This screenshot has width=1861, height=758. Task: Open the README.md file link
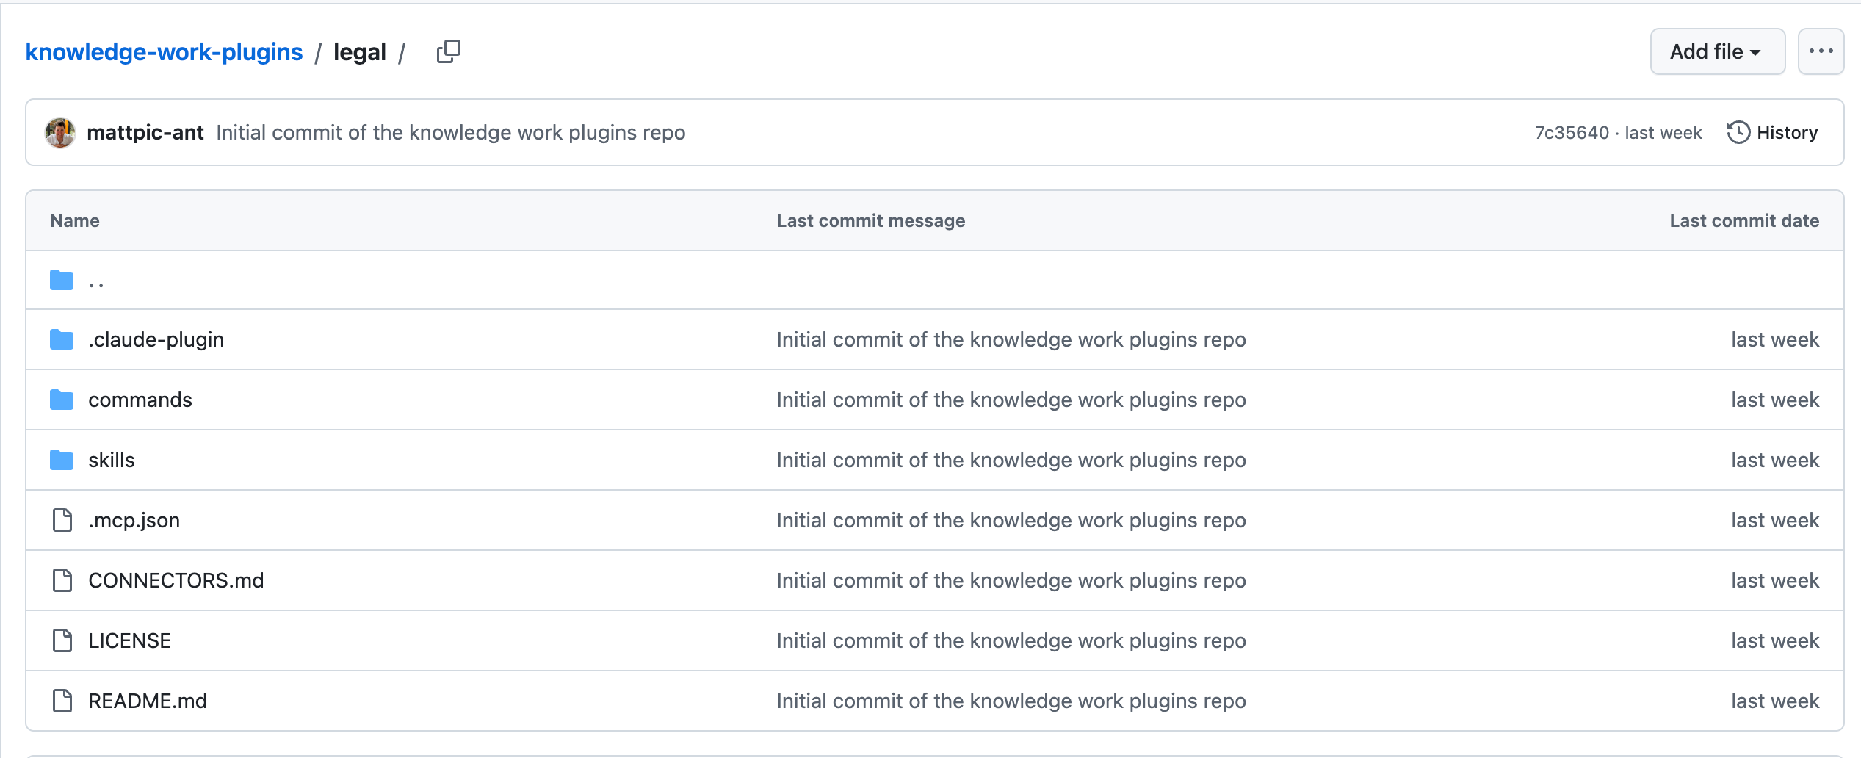(147, 701)
